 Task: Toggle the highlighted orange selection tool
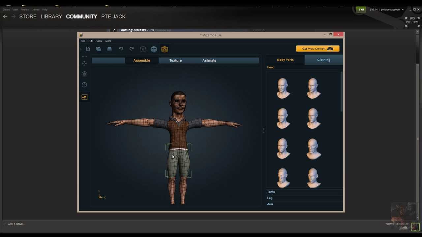84,97
